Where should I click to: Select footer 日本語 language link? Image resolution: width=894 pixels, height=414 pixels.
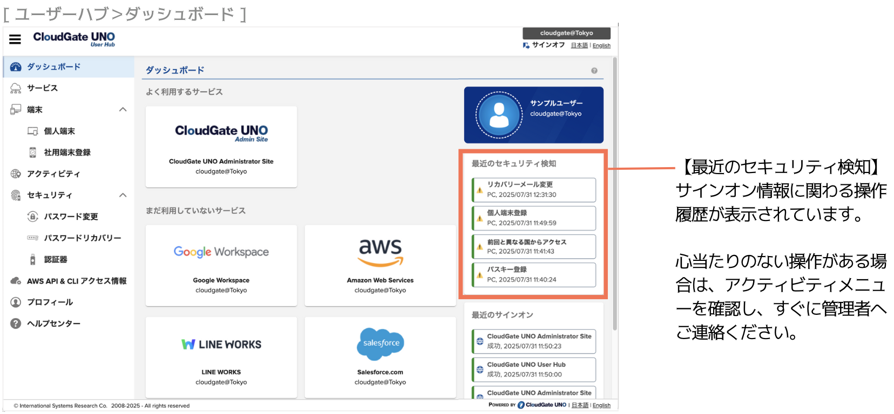580,405
